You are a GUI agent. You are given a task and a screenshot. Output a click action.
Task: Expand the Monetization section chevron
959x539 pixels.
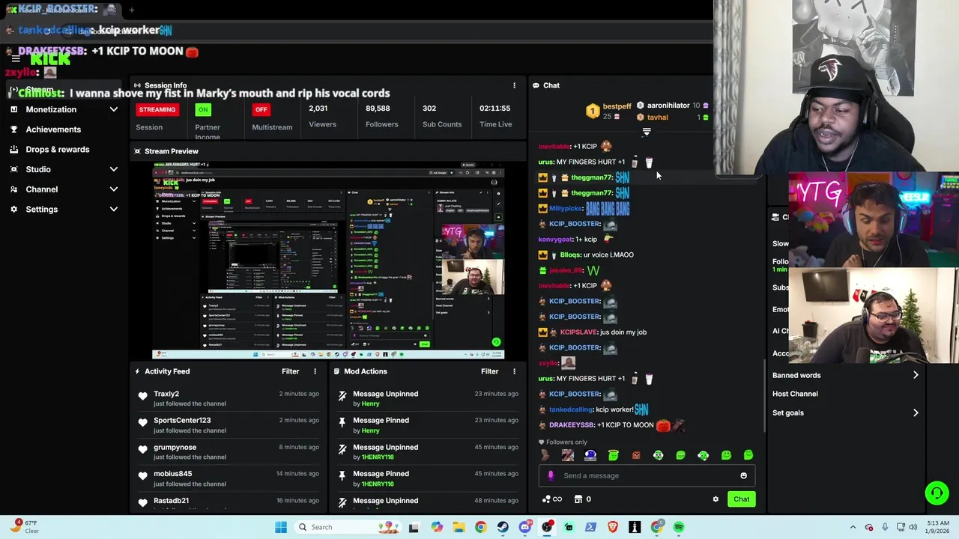click(x=114, y=109)
